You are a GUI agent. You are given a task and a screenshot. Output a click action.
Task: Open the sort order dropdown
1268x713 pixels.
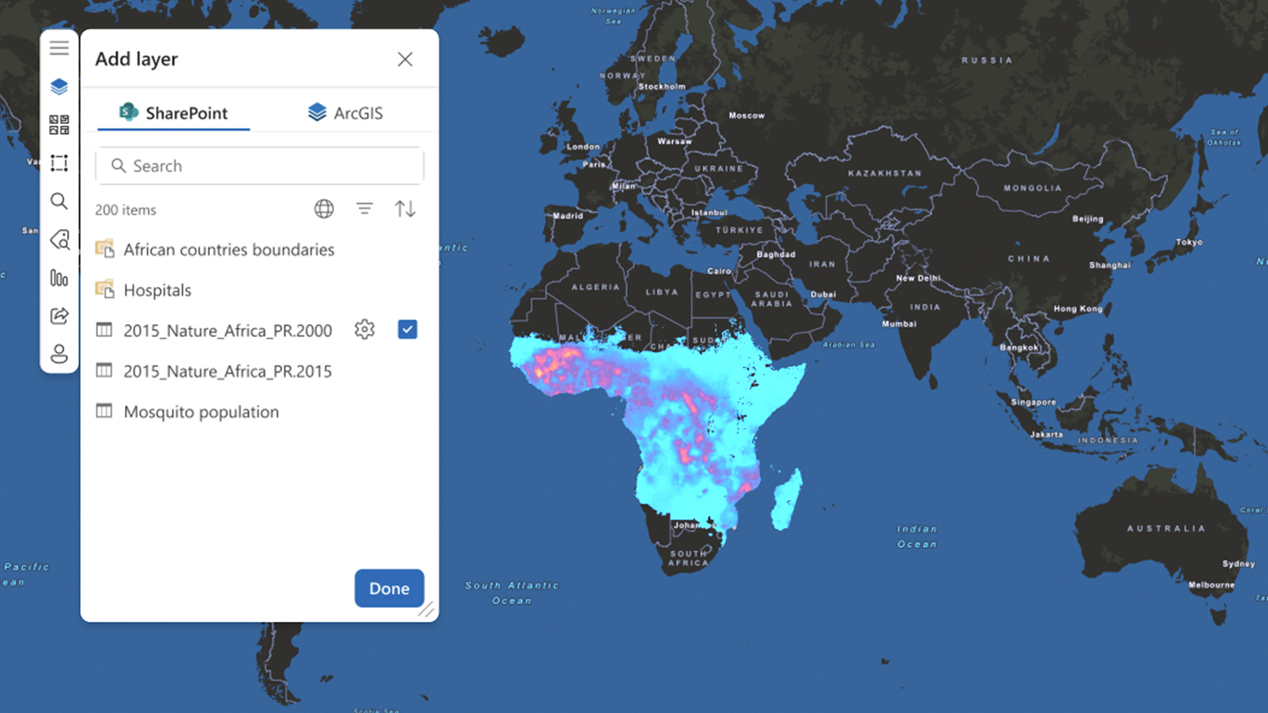(x=405, y=209)
